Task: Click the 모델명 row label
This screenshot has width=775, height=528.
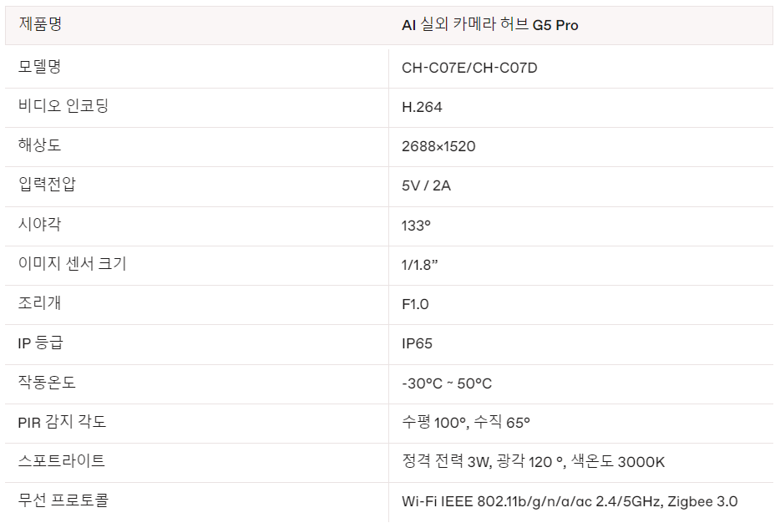Action: (39, 68)
